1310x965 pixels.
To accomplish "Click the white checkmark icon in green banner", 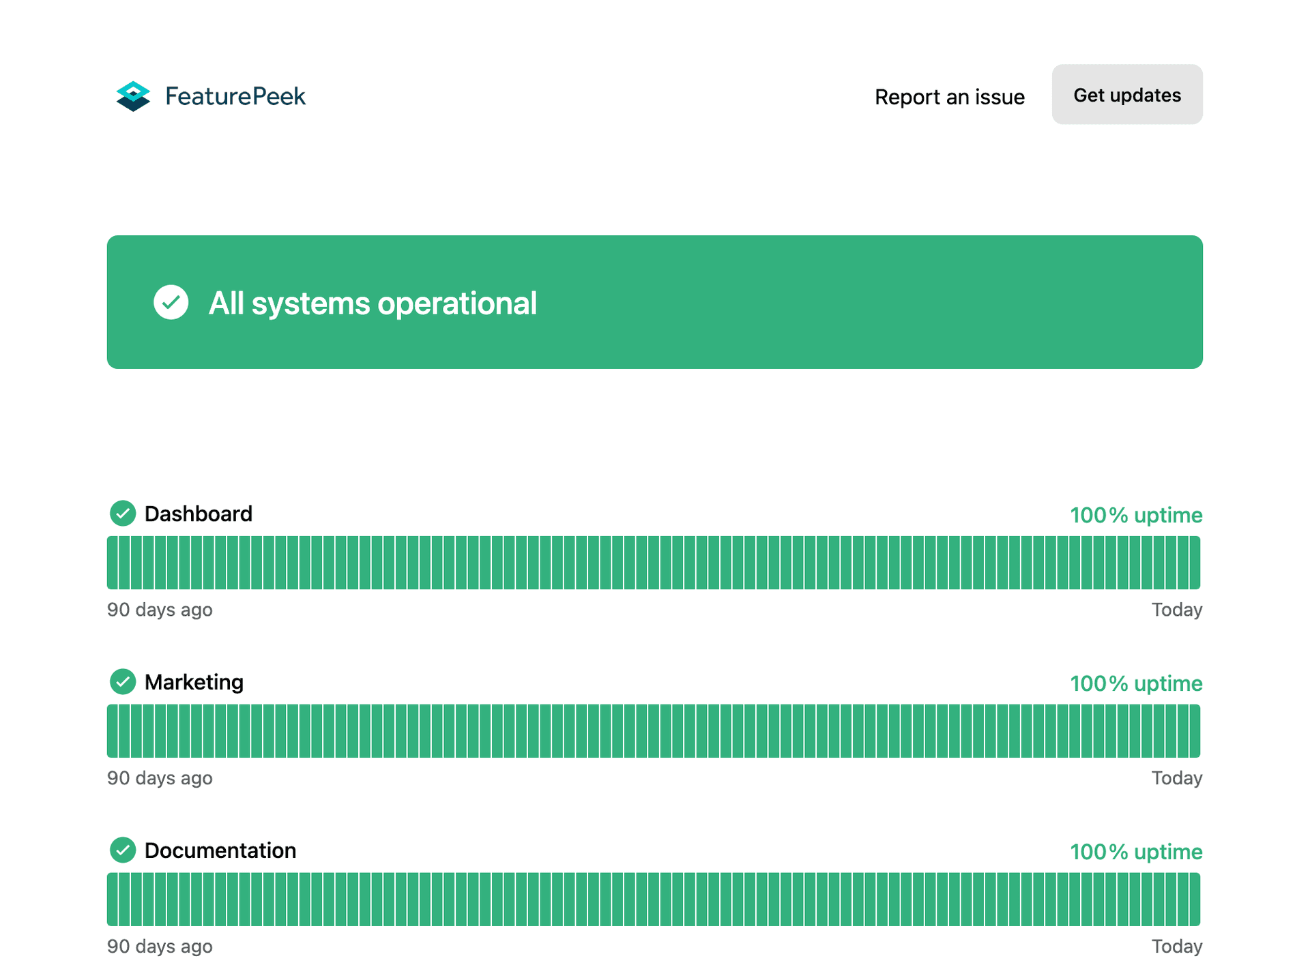I will pos(171,302).
